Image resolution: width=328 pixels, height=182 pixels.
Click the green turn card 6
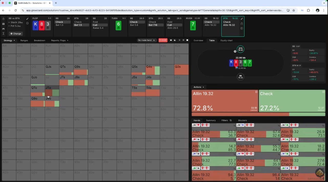point(118,26)
